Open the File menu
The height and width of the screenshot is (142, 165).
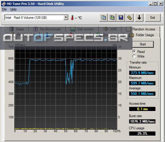(4, 10)
